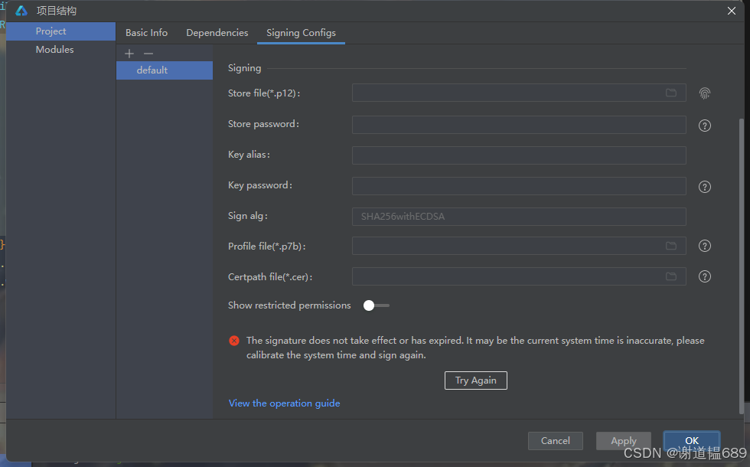The image size is (750, 467).
Task: Close the project structure dialog
Action: [731, 11]
